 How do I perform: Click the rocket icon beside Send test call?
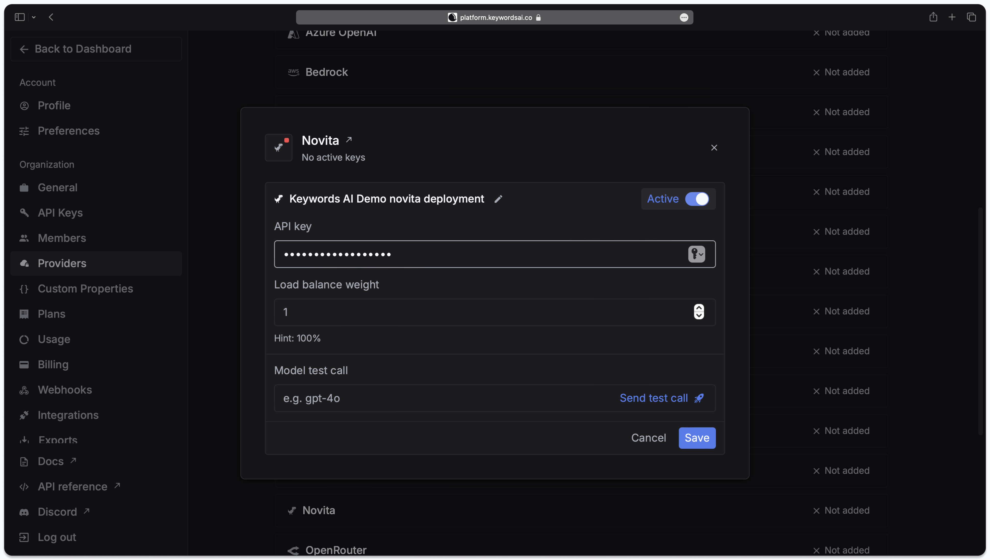tap(699, 398)
